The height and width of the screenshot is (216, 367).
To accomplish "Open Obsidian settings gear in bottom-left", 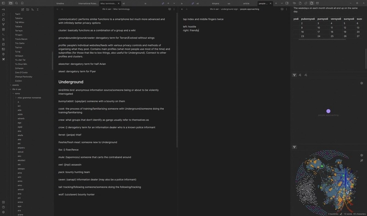I will [3, 212].
